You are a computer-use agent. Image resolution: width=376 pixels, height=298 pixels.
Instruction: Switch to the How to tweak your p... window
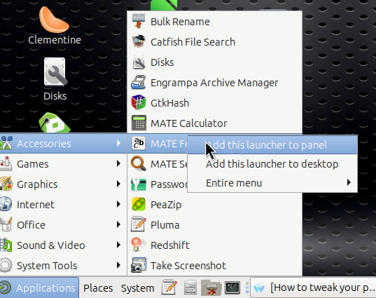(313, 287)
